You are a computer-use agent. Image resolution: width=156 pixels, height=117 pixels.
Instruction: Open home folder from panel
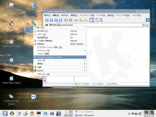32,113
